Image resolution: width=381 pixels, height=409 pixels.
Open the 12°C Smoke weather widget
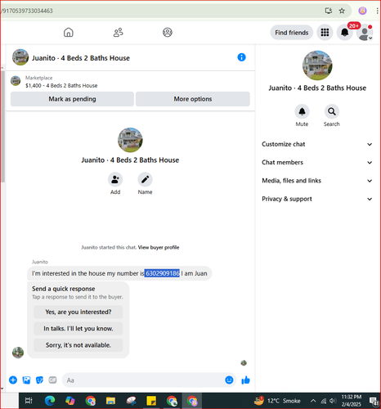point(277,401)
